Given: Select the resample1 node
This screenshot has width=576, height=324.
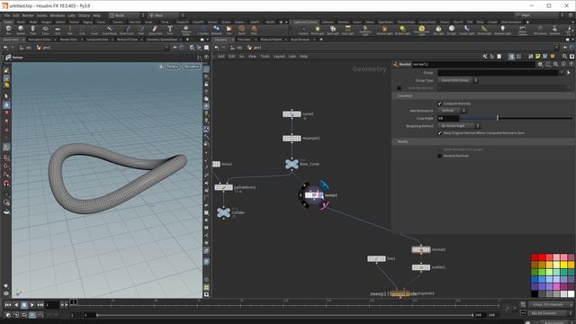Looking at the screenshot, I should tap(292, 139).
